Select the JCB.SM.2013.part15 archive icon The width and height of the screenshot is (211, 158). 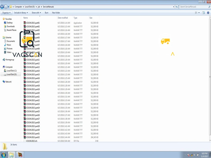[25, 75]
